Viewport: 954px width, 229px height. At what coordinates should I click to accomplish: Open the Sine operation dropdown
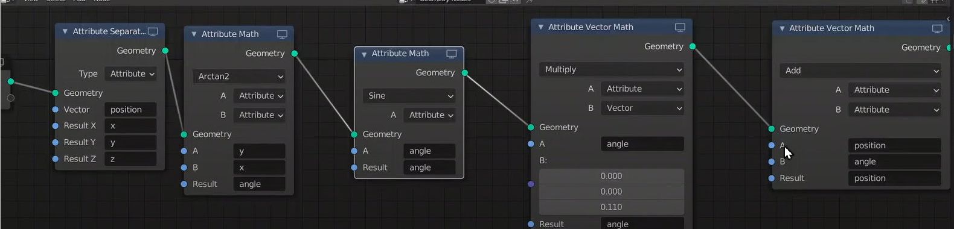point(409,96)
